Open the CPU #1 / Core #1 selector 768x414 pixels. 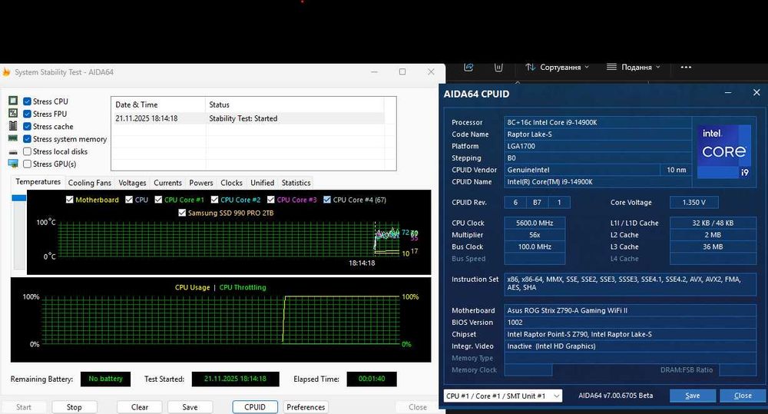coord(503,396)
